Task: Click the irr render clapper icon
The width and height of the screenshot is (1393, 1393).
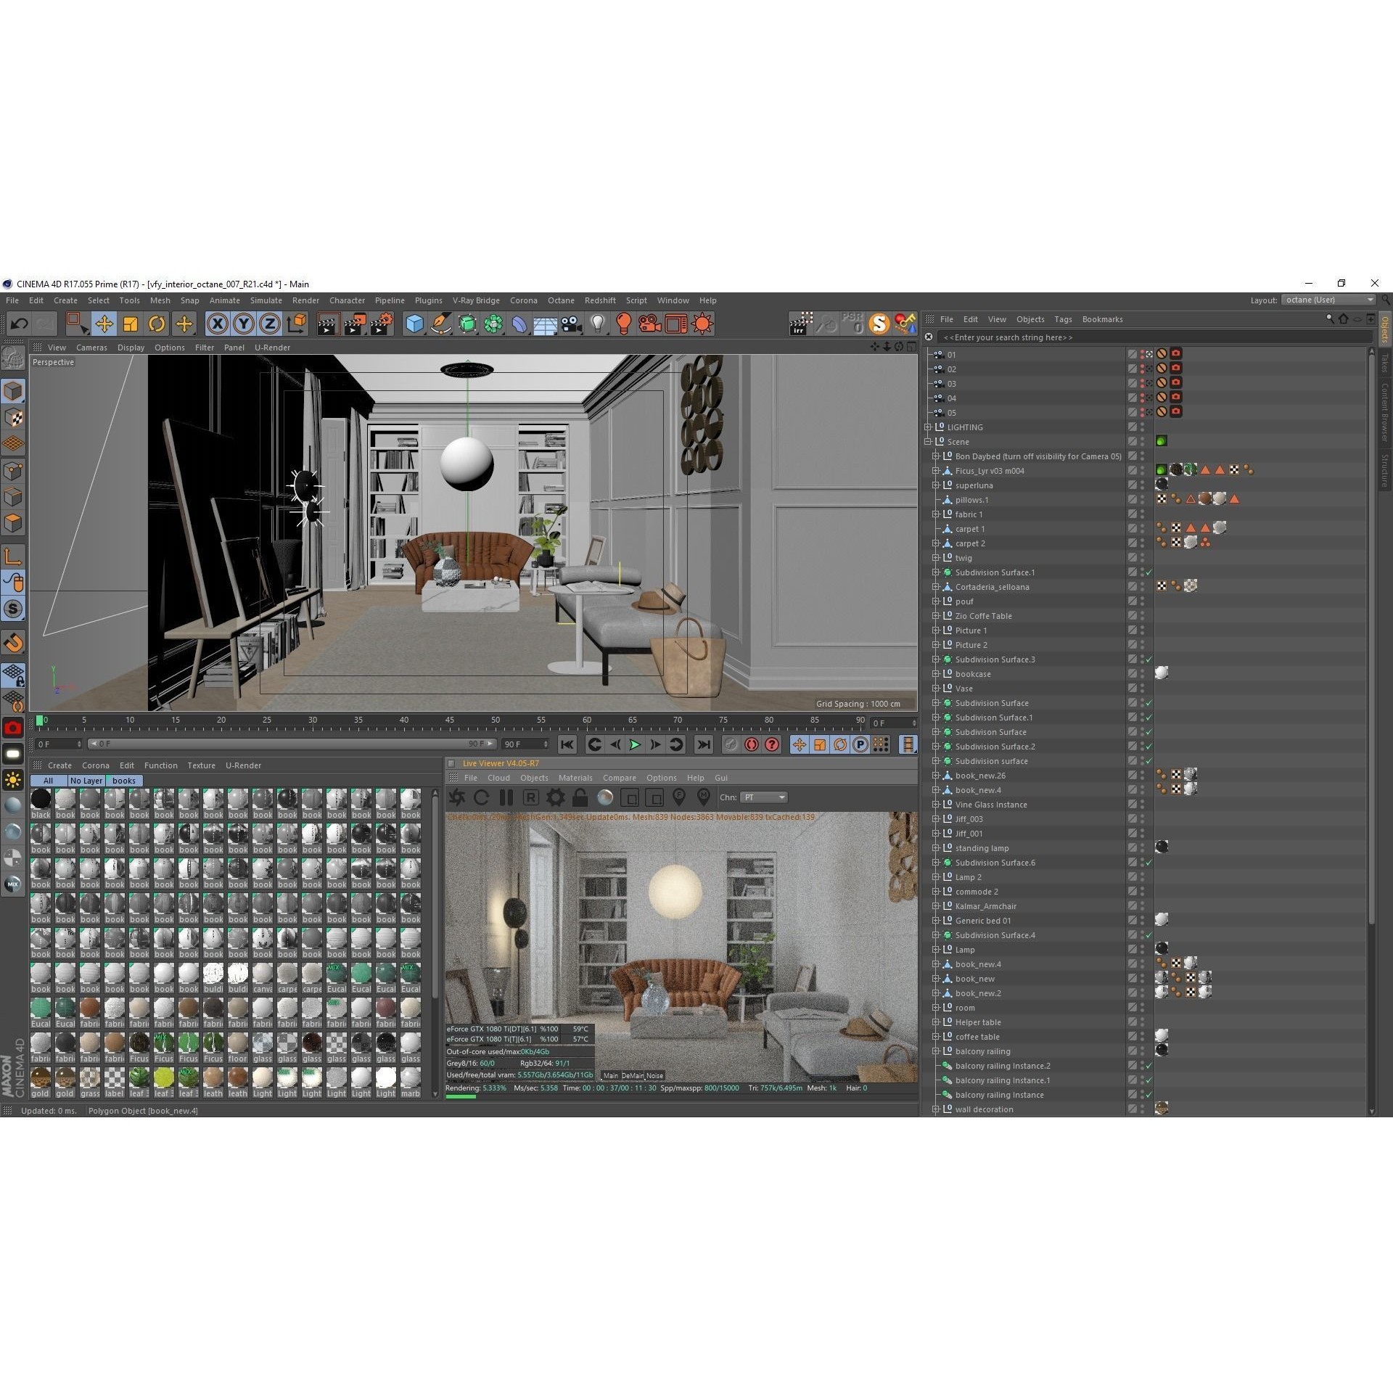Action: tap(800, 324)
